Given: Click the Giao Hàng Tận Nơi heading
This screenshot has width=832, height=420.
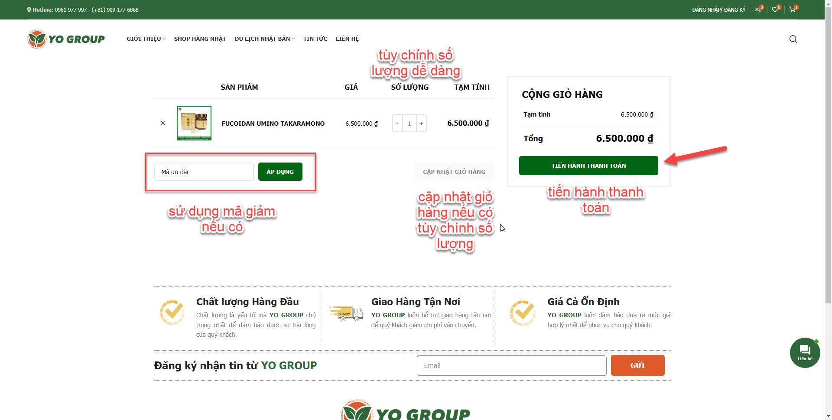Looking at the screenshot, I should [x=416, y=302].
